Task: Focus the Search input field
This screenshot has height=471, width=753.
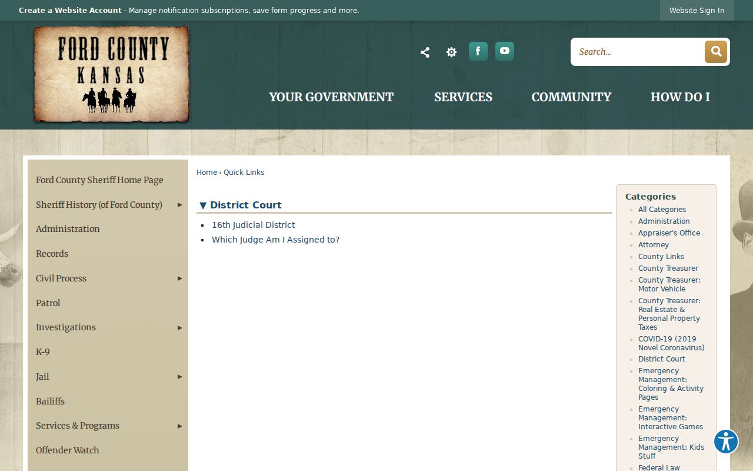Action: pos(638,52)
